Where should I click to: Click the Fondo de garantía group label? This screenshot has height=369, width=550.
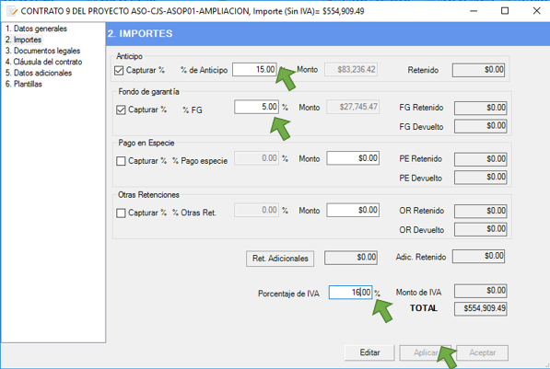148,92
